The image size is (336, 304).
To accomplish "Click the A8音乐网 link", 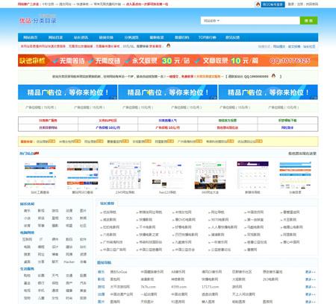I will point(178,272).
